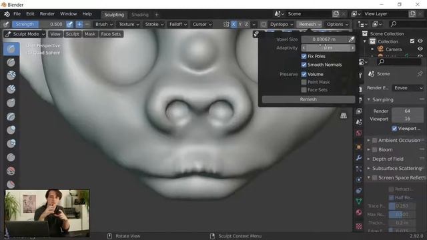Pin the Scene properties panel
Screen dimensions: 427x240
click(x=420, y=74)
